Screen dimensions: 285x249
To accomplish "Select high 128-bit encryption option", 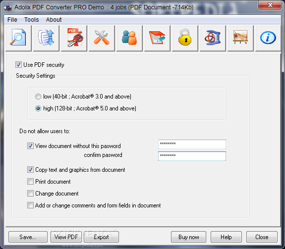I will point(38,108).
